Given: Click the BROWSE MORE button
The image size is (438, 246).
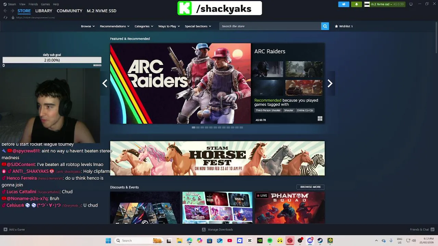Looking at the screenshot, I should coord(310,187).
